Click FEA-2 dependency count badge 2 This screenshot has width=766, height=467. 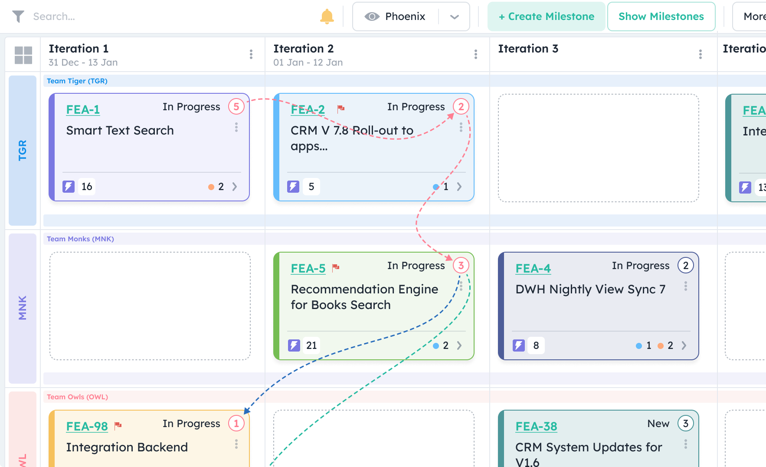(x=461, y=107)
